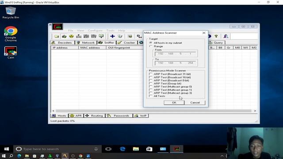Click the blue round icon beside the help icon
The height and width of the screenshot is (159, 283).
(x=210, y=36)
